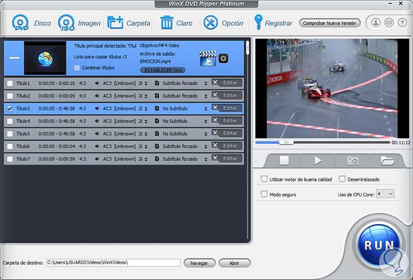The image size is (413, 280).
Task: Click the scissors icon on Título4 row
Action: click(x=215, y=120)
